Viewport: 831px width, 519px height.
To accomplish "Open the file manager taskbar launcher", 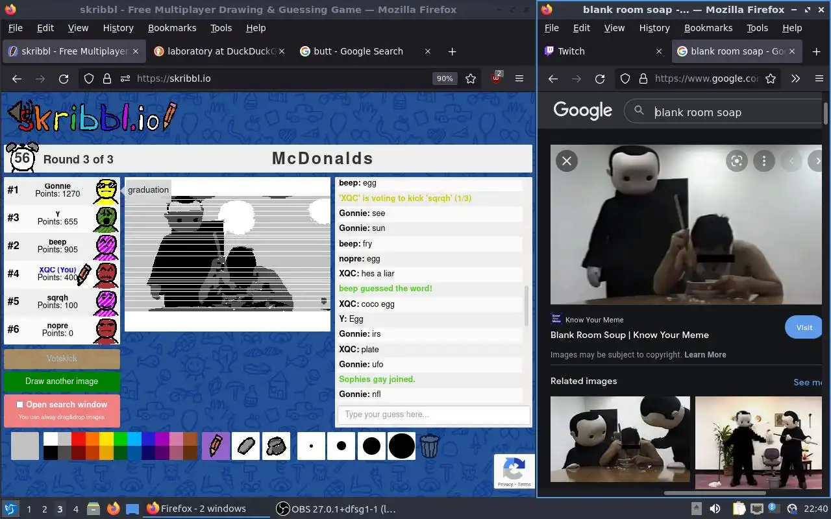I will coord(93,509).
